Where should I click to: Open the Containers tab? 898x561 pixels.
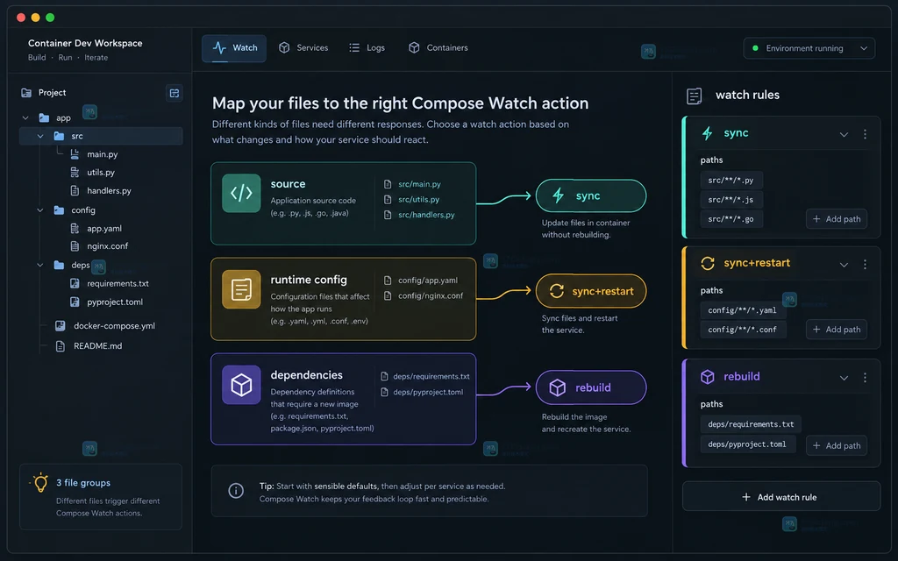coord(438,48)
